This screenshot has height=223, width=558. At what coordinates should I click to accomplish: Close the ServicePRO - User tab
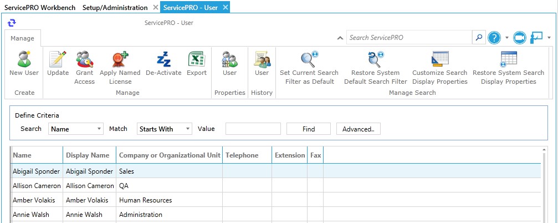point(225,7)
